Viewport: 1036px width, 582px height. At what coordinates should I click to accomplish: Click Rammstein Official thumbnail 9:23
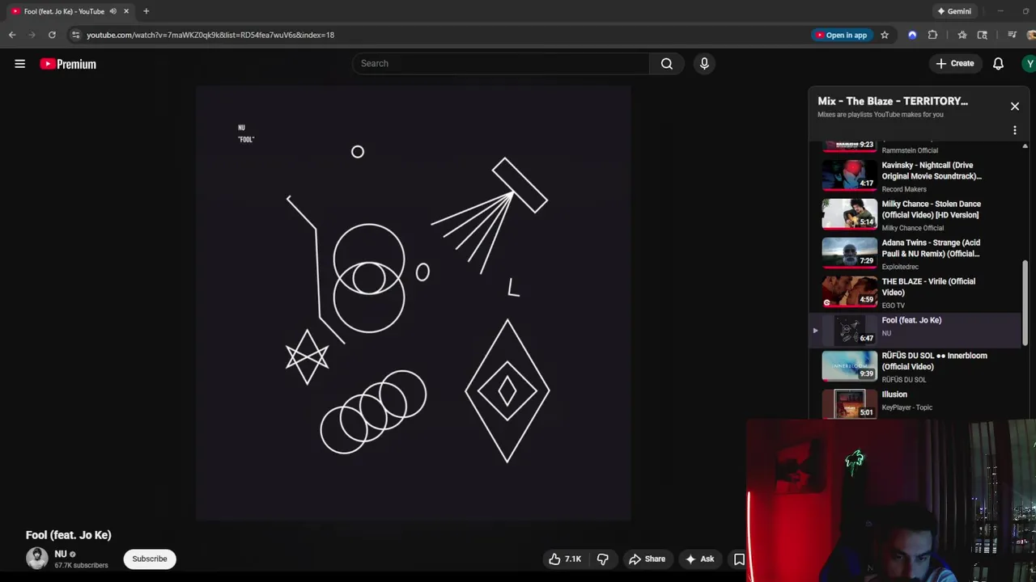click(849, 145)
